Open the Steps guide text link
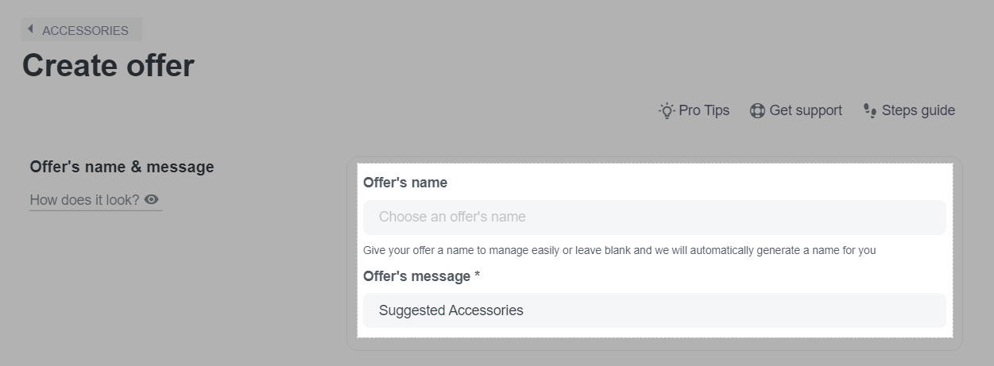The image size is (994, 366). [x=919, y=110]
